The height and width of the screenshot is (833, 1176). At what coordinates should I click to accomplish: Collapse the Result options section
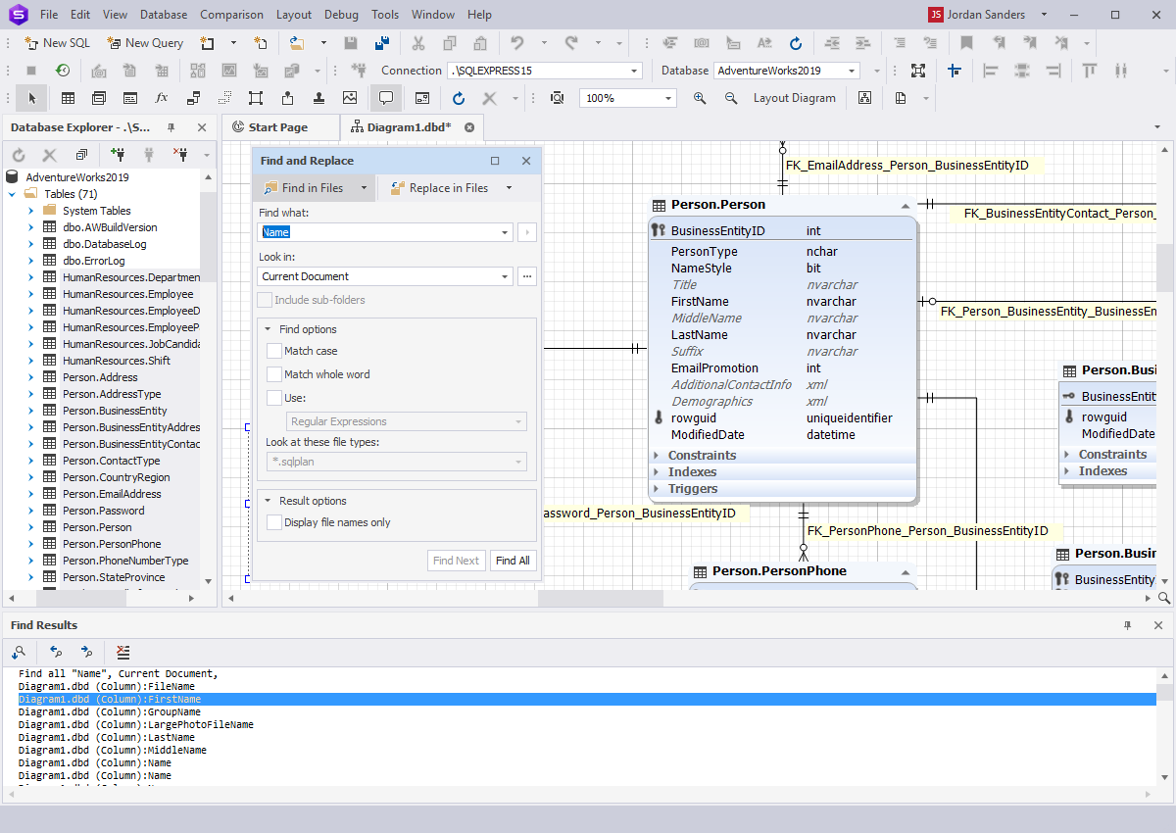[268, 501]
